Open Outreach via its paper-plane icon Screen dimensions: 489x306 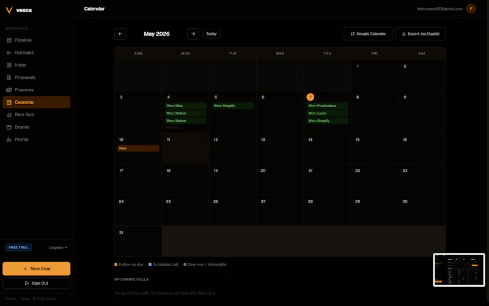[x=9, y=53]
